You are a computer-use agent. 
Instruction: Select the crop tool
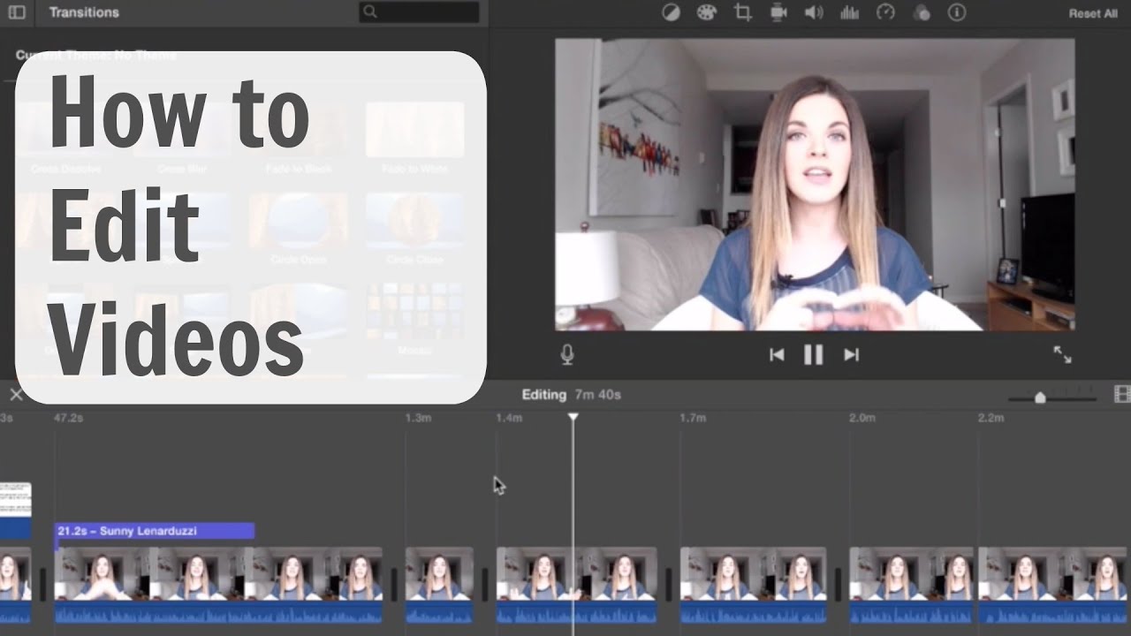click(x=742, y=12)
